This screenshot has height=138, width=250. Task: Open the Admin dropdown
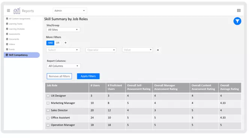tap(70, 10)
